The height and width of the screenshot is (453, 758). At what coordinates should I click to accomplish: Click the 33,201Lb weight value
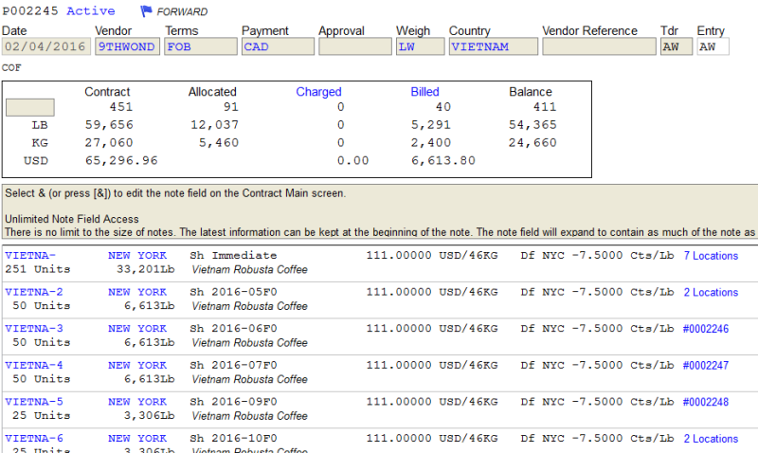point(146,269)
